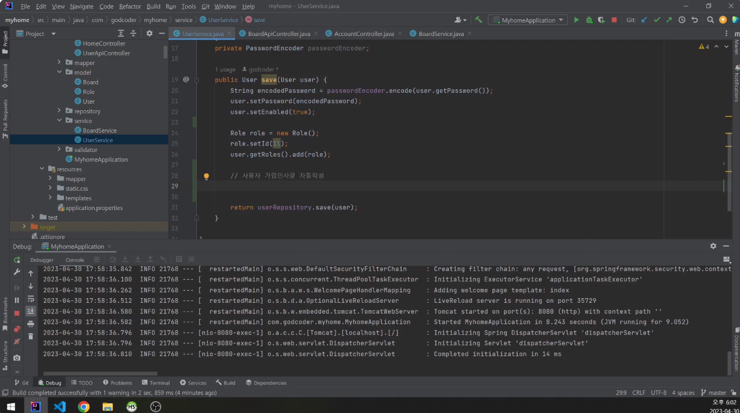Open Project panel options gear
Image resolution: width=740 pixels, height=413 pixels.
[149, 34]
